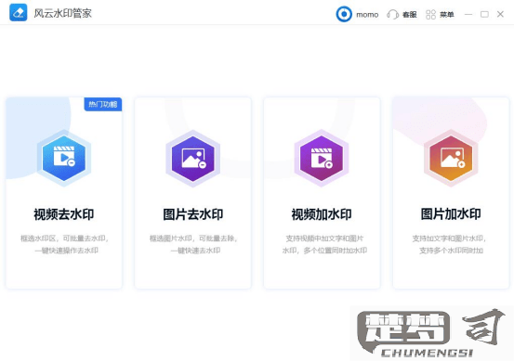Click description 框选水印区，可批量去水印
Screen dimensions: 514x361
click(64, 239)
